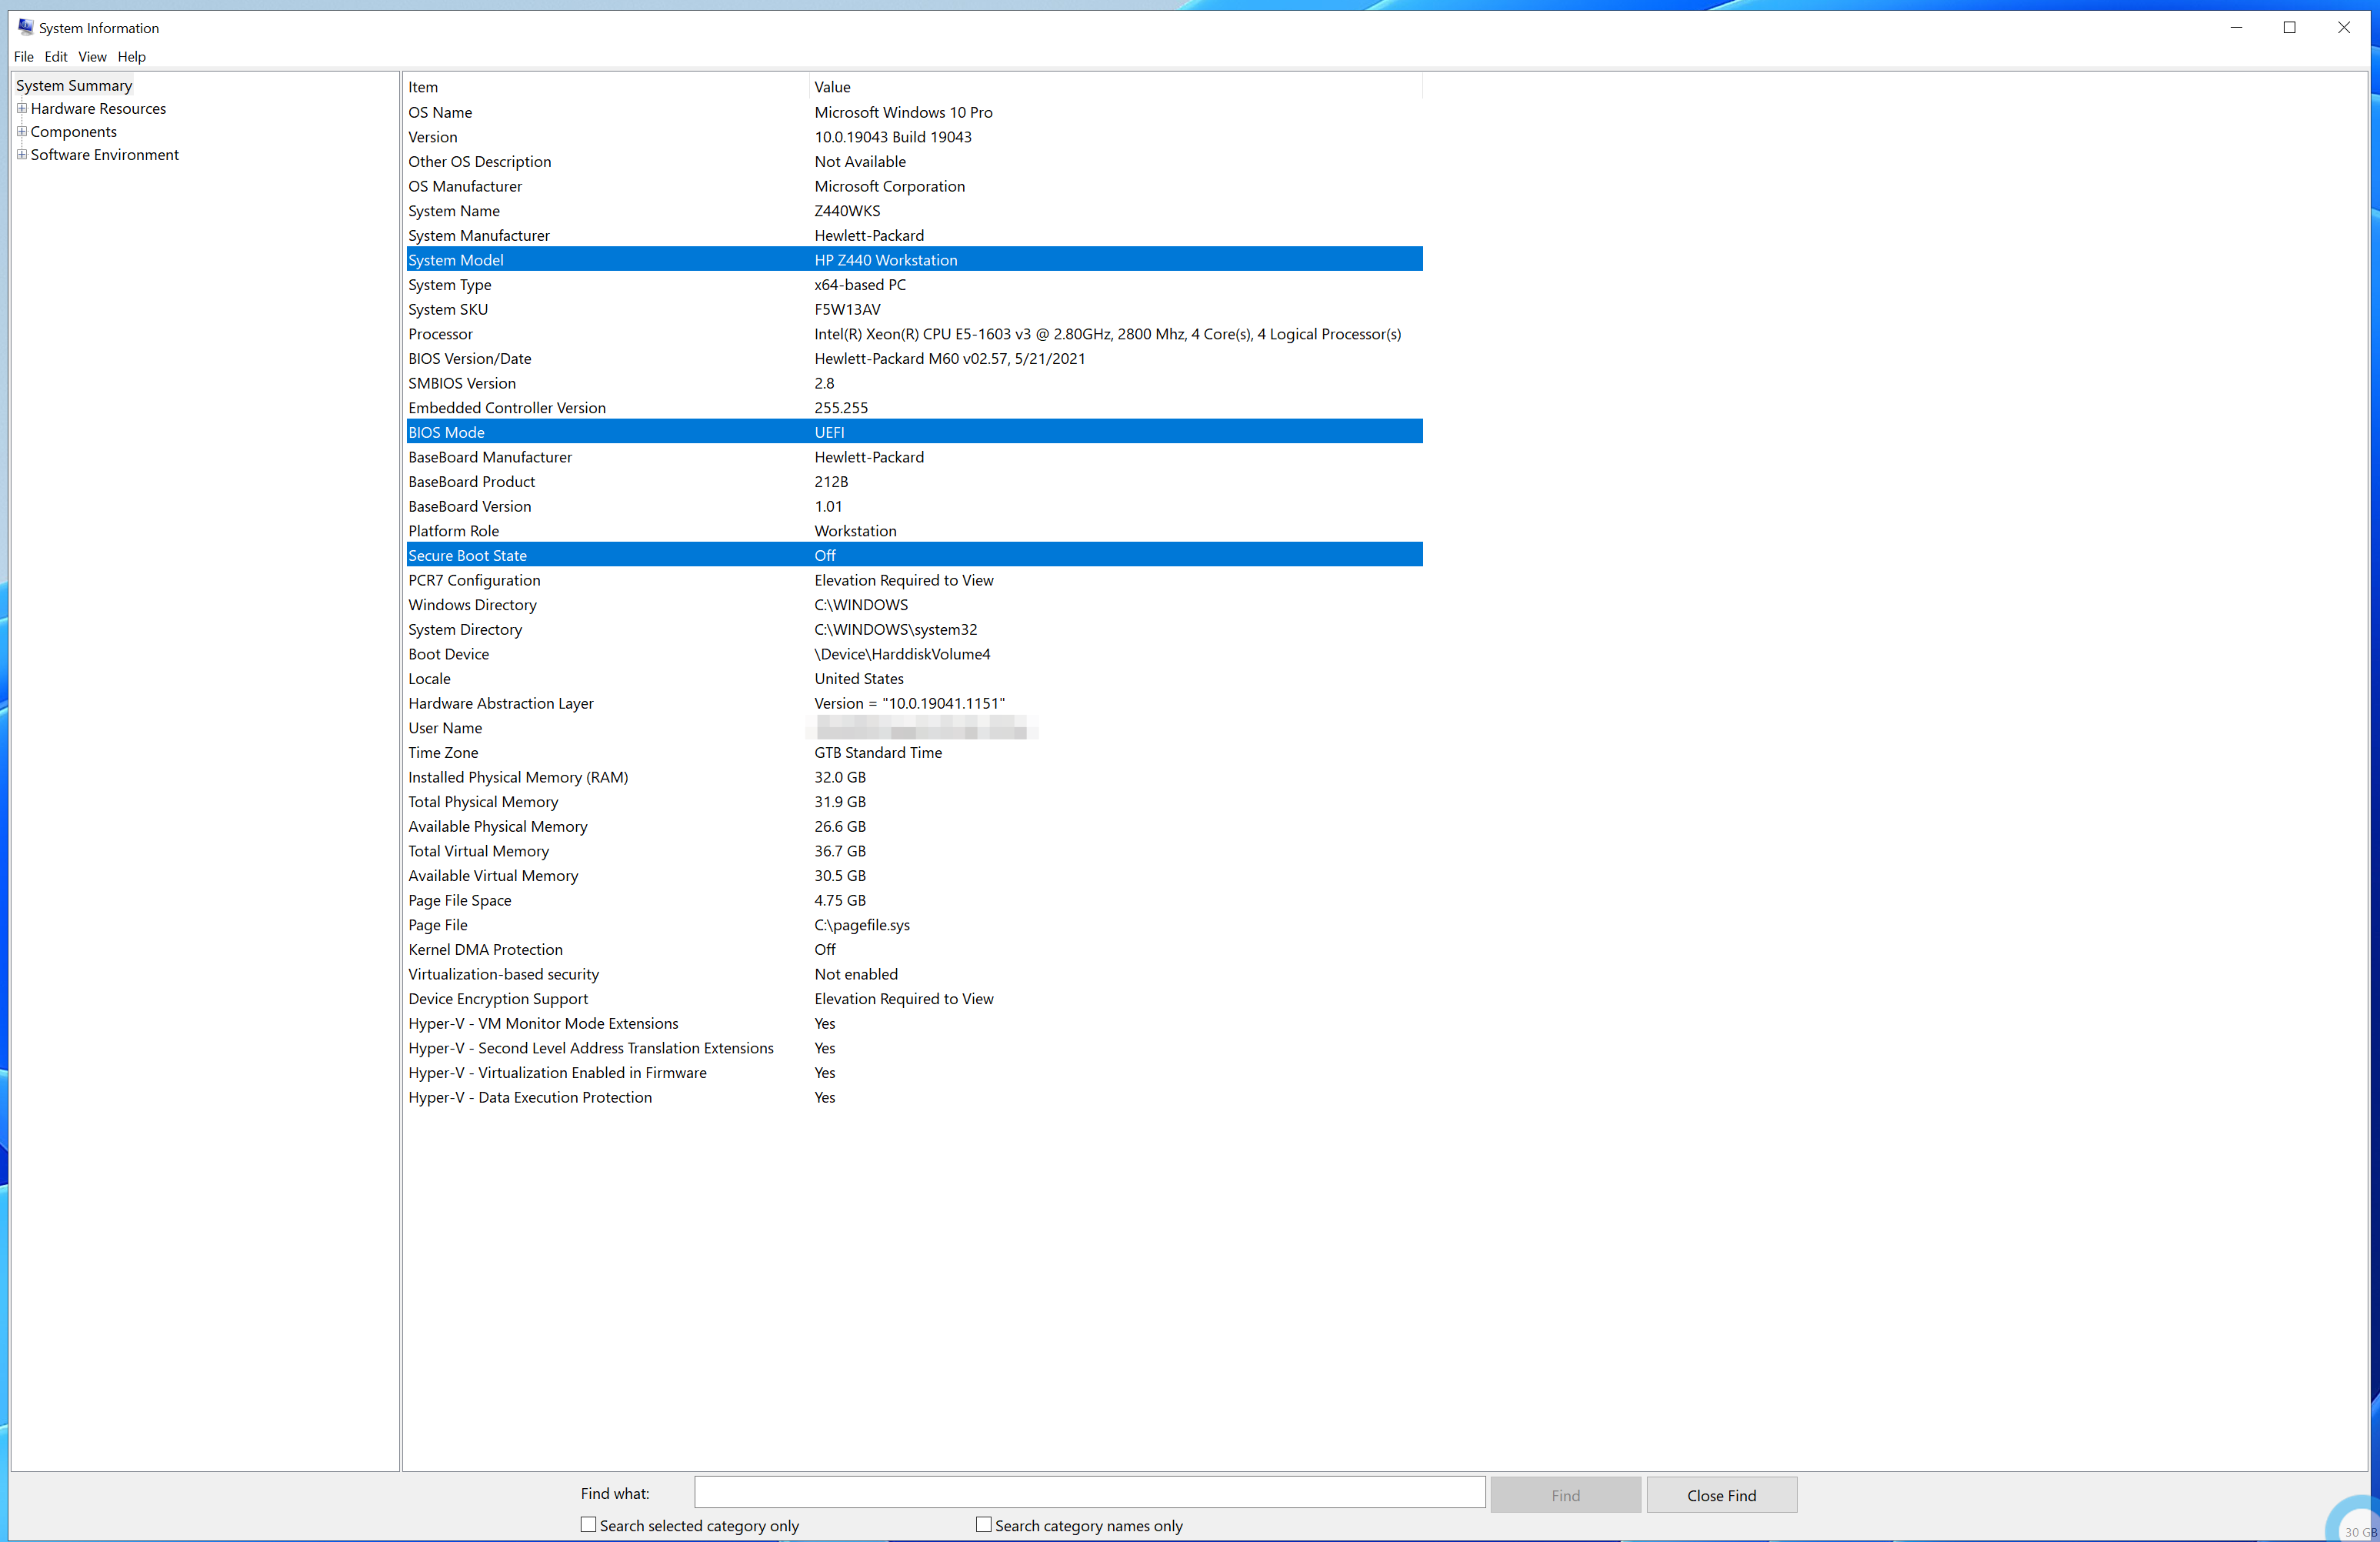Viewport: 2380px width, 1542px height.
Task: Click the Find button
Action: (1565, 1496)
